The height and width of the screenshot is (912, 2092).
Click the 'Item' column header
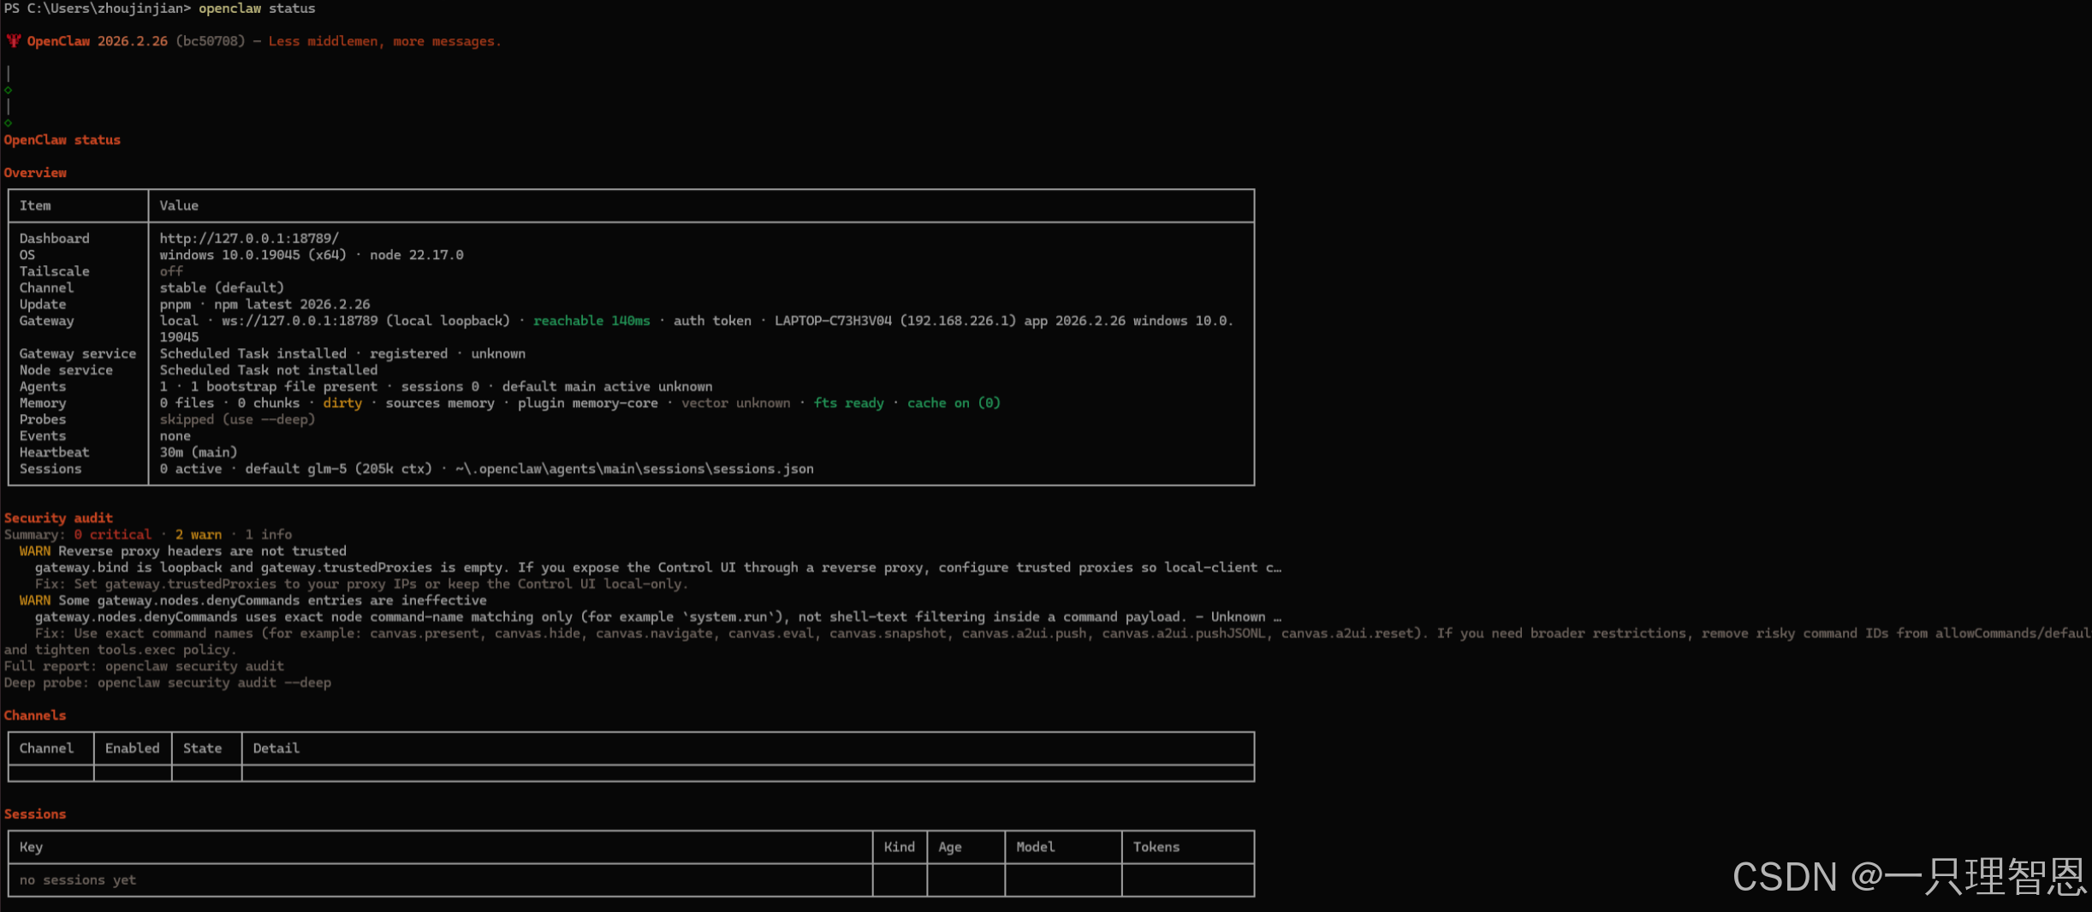point(35,205)
